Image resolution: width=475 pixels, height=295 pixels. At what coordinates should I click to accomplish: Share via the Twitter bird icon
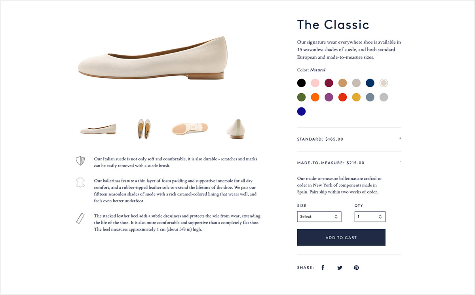340,268
